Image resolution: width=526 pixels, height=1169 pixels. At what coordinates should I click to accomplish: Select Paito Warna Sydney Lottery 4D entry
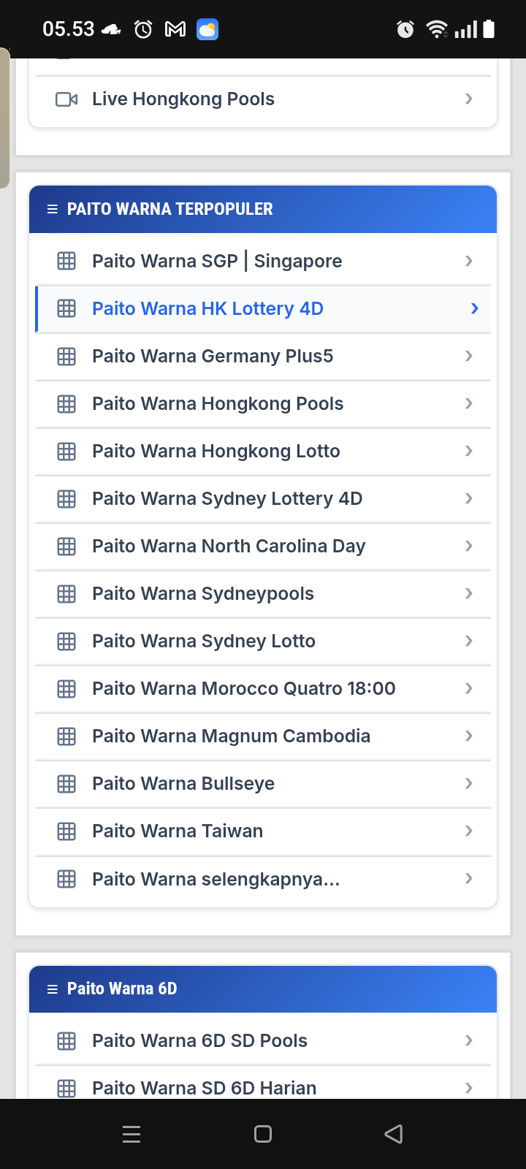point(227,499)
